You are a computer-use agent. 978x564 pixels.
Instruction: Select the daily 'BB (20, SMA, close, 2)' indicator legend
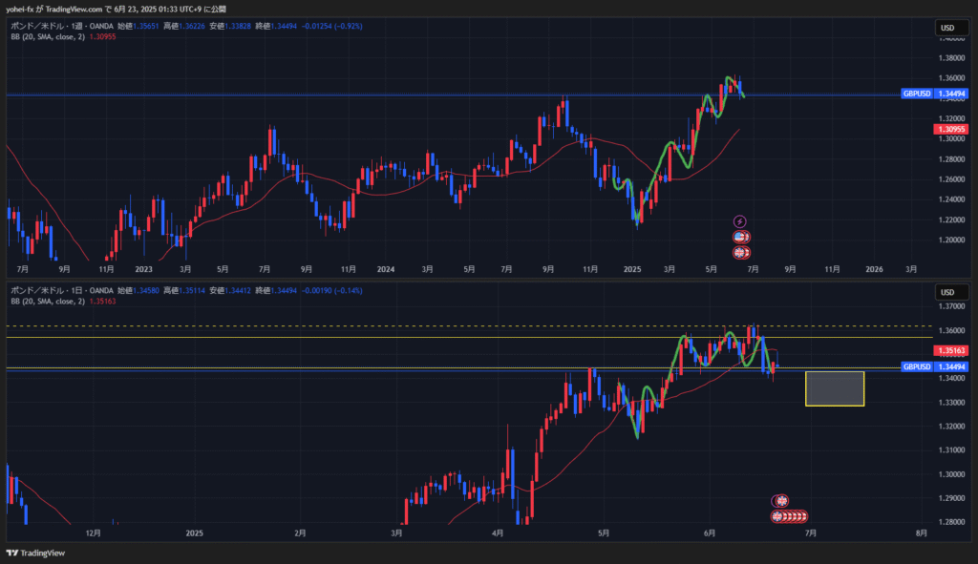48,301
